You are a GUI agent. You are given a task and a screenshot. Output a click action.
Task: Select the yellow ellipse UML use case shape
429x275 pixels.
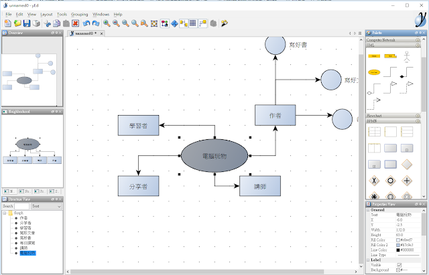tap(374, 72)
